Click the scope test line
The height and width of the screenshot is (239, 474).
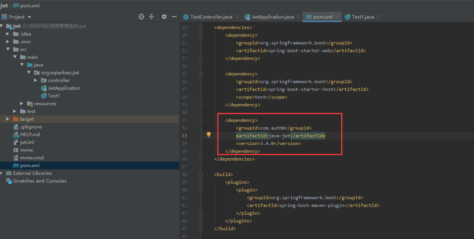[x=261, y=97]
